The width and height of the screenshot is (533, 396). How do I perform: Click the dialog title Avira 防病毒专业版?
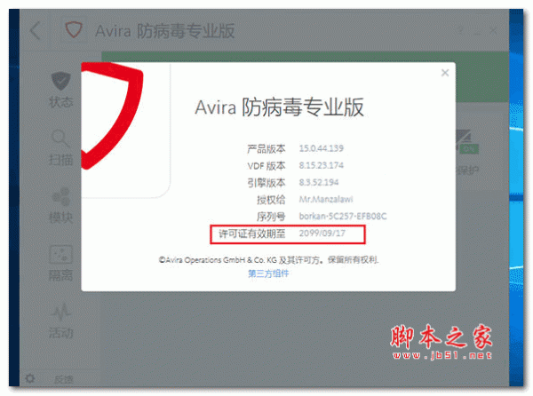point(279,107)
